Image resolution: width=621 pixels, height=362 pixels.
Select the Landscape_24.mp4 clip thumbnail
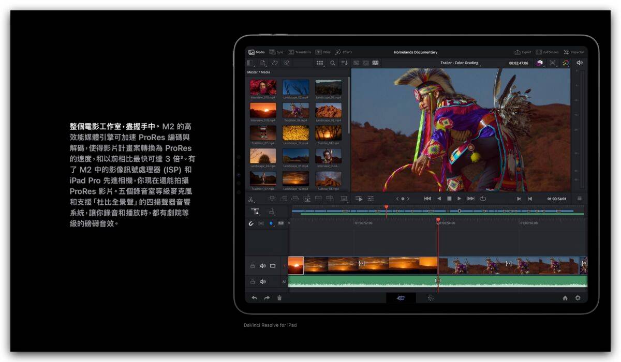[x=263, y=156]
